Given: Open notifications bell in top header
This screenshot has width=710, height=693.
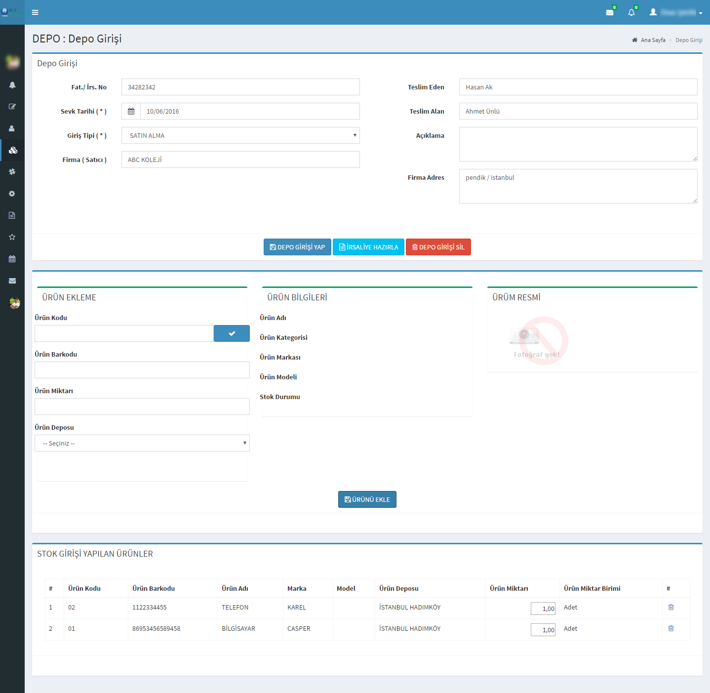Looking at the screenshot, I should click(631, 12).
